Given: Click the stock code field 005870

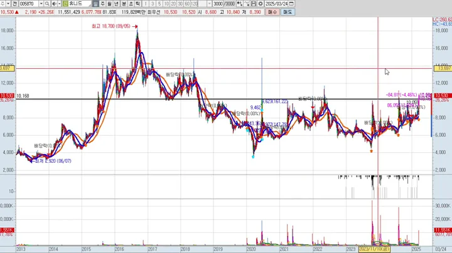Looking at the screenshot, I should pyautogui.click(x=28, y=4).
